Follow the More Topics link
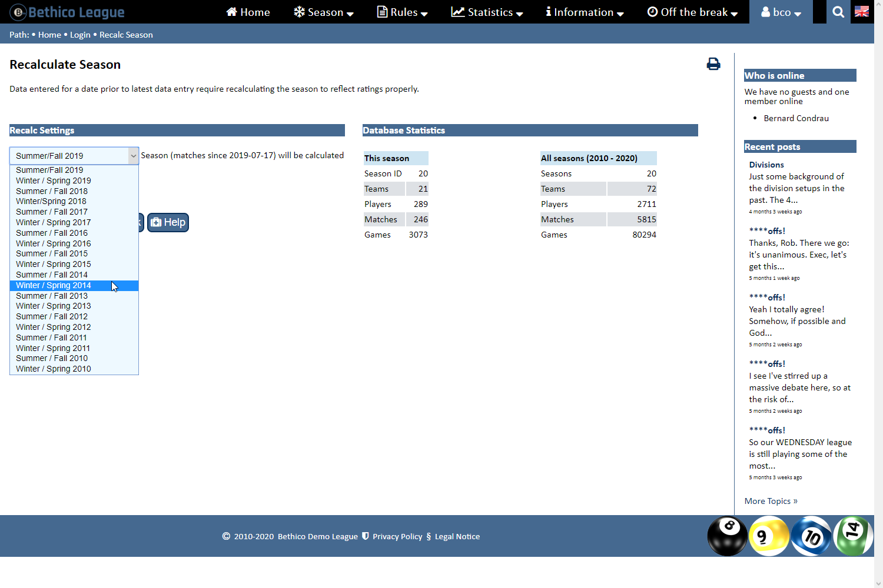Viewport: 883px width, 588px height. pyautogui.click(x=771, y=501)
